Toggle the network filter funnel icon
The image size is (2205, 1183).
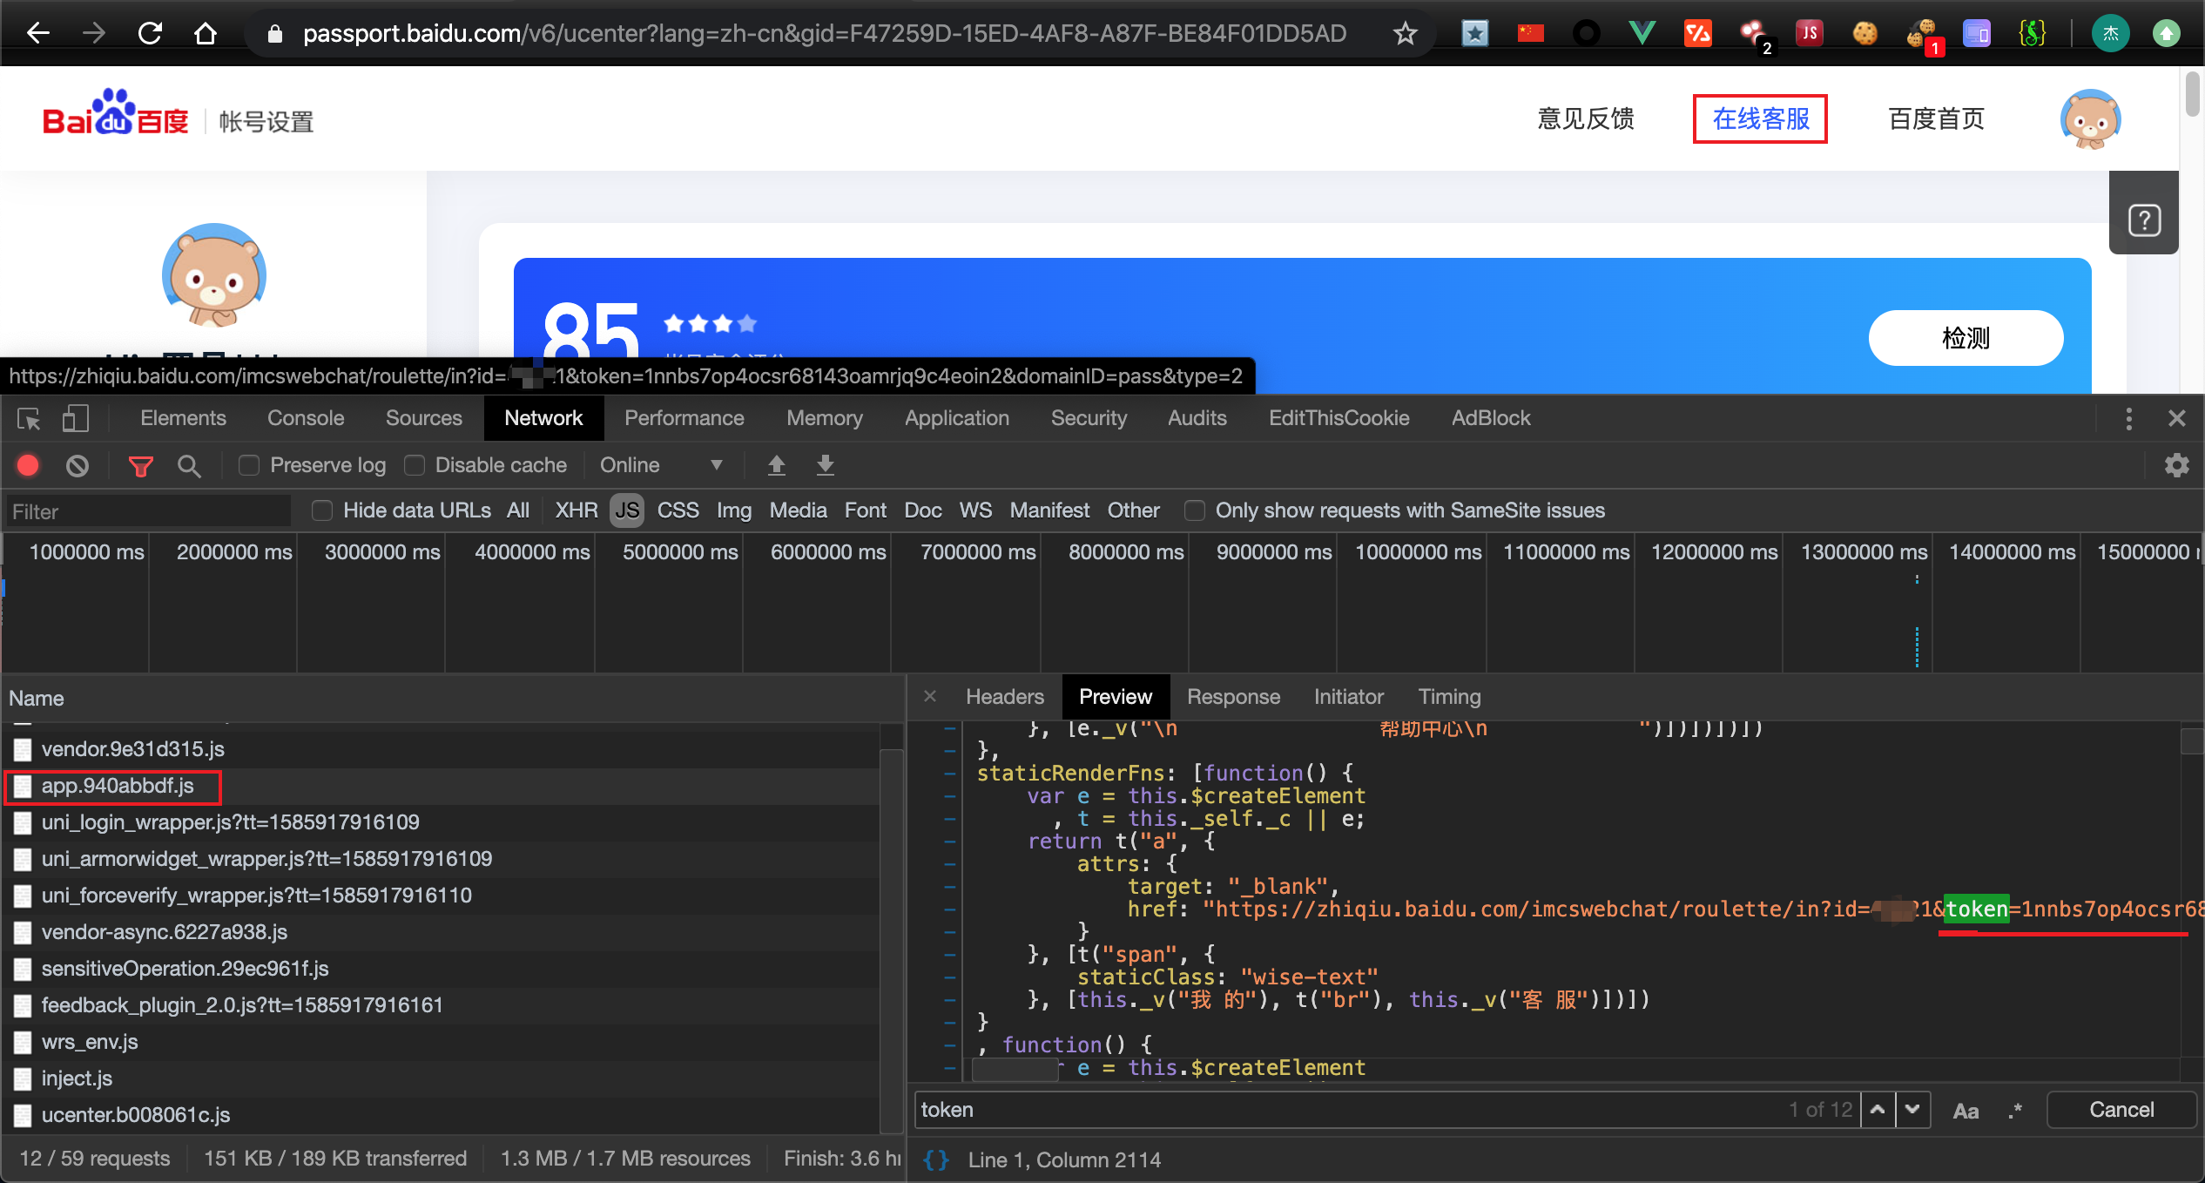(140, 466)
